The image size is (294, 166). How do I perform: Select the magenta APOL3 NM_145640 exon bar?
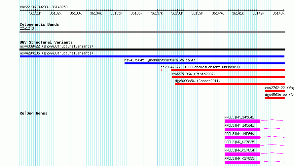242,138
